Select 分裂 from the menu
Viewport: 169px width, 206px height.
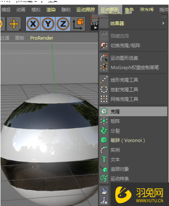click(133, 131)
